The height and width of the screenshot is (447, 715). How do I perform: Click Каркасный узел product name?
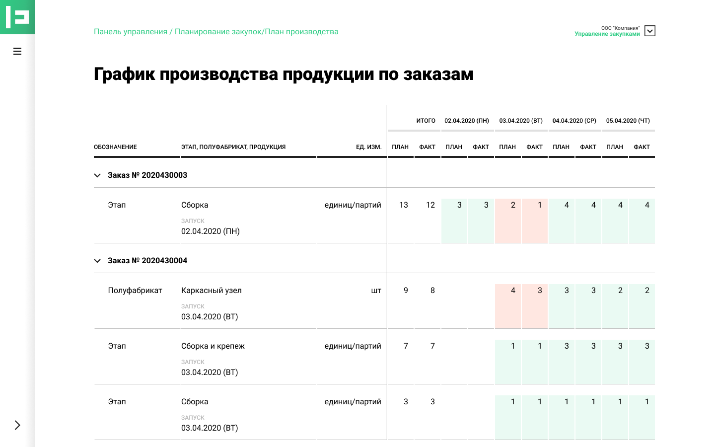212,291
